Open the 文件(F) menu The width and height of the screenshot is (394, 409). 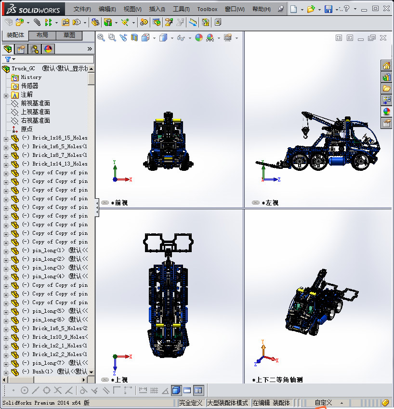tap(82, 9)
